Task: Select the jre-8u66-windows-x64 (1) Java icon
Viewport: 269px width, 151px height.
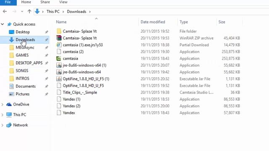Action: 59,65
